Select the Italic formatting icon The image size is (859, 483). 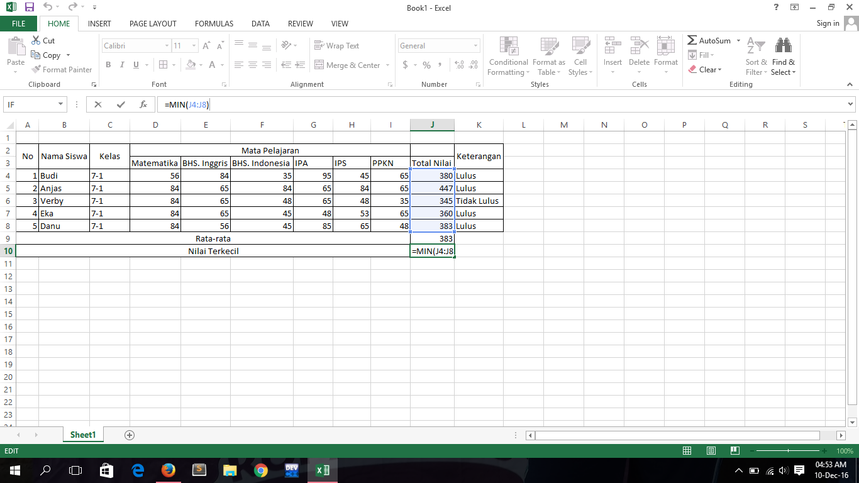[121, 65]
